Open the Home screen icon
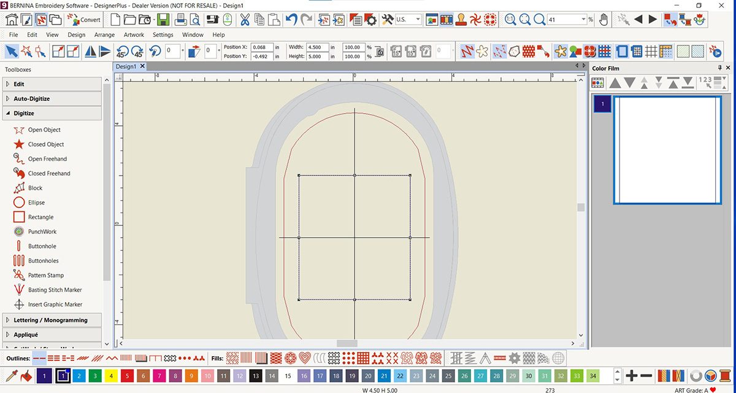Image resolution: width=736 pixels, height=393 pixels. point(11,20)
